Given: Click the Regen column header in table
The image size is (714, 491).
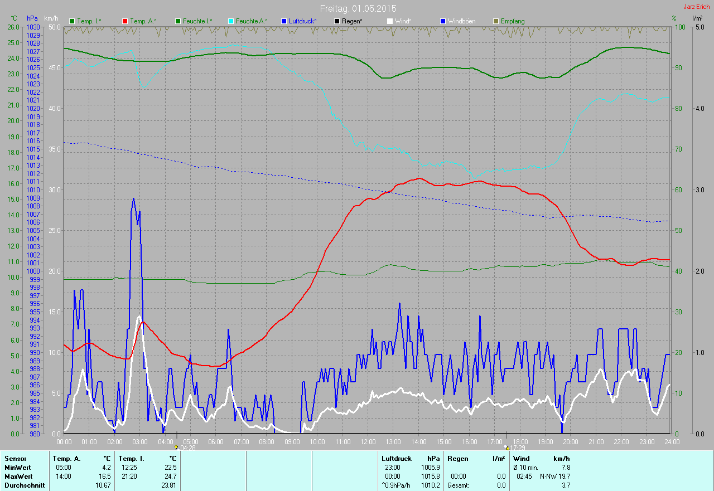Looking at the screenshot, I should (x=457, y=459).
